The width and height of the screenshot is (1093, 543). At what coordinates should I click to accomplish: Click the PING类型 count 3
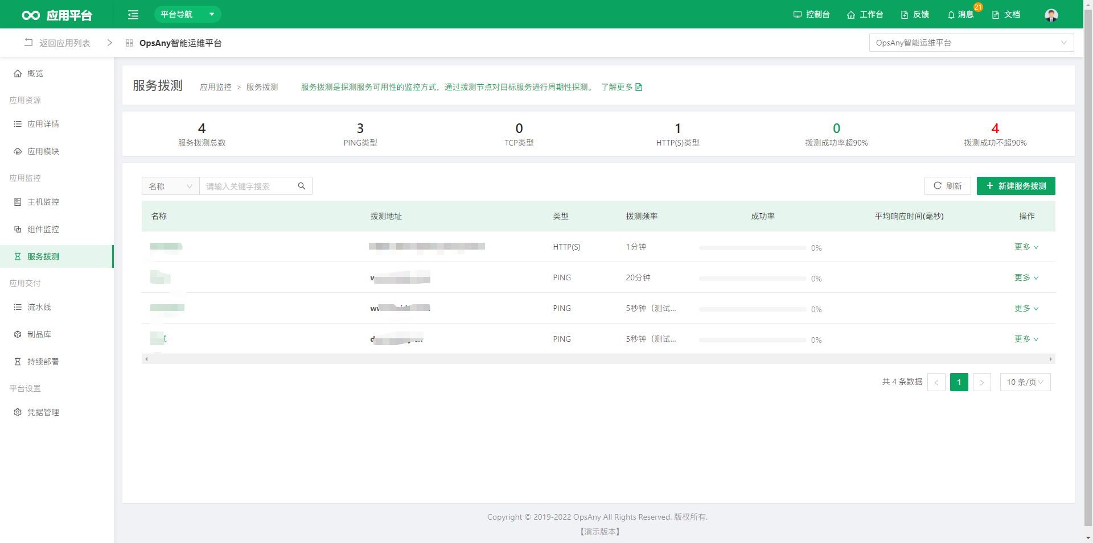(x=360, y=129)
